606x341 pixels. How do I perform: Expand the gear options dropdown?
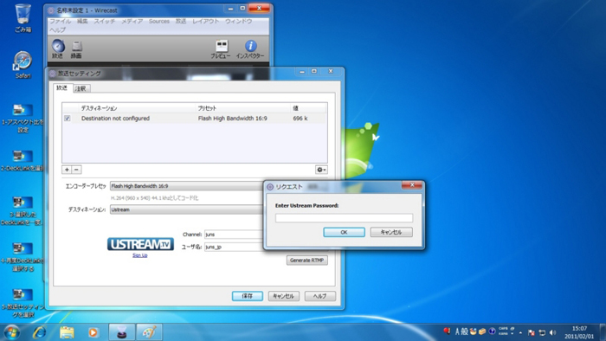(x=321, y=170)
